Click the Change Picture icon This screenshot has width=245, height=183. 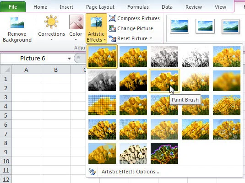tap(112, 28)
